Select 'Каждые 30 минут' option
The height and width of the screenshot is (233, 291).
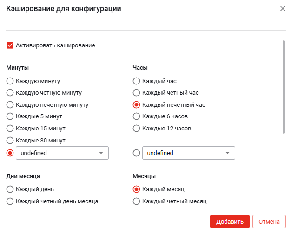click(10, 140)
